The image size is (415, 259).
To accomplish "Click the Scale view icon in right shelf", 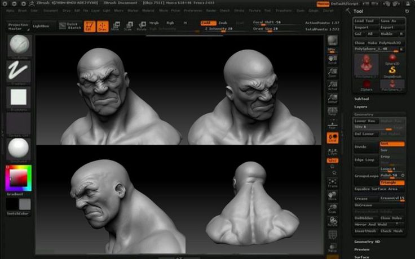I will 333,209.
